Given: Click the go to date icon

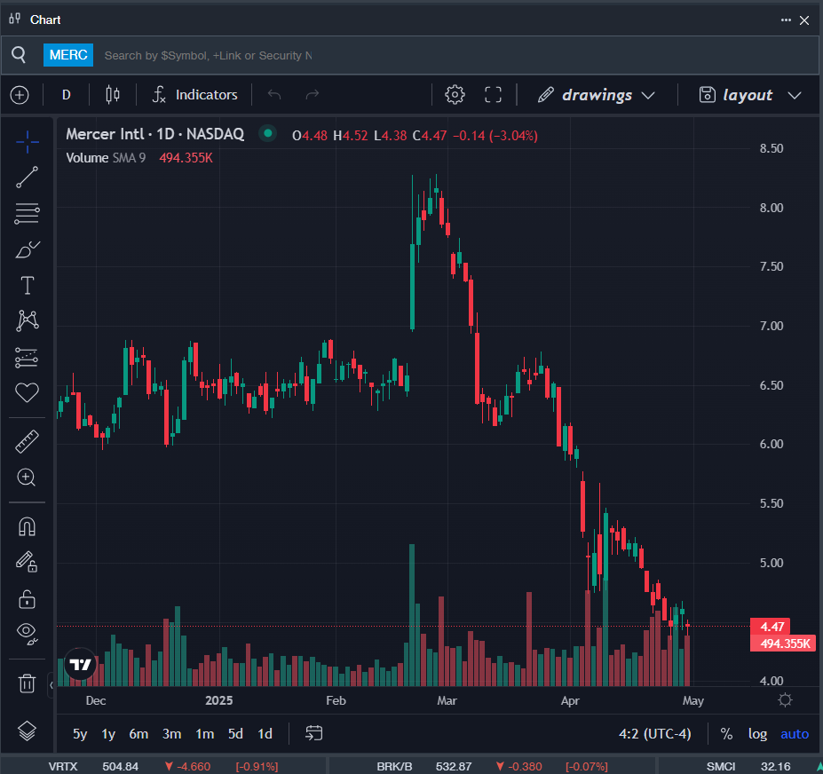Looking at the screenshot, I should (x=314, y=733).
